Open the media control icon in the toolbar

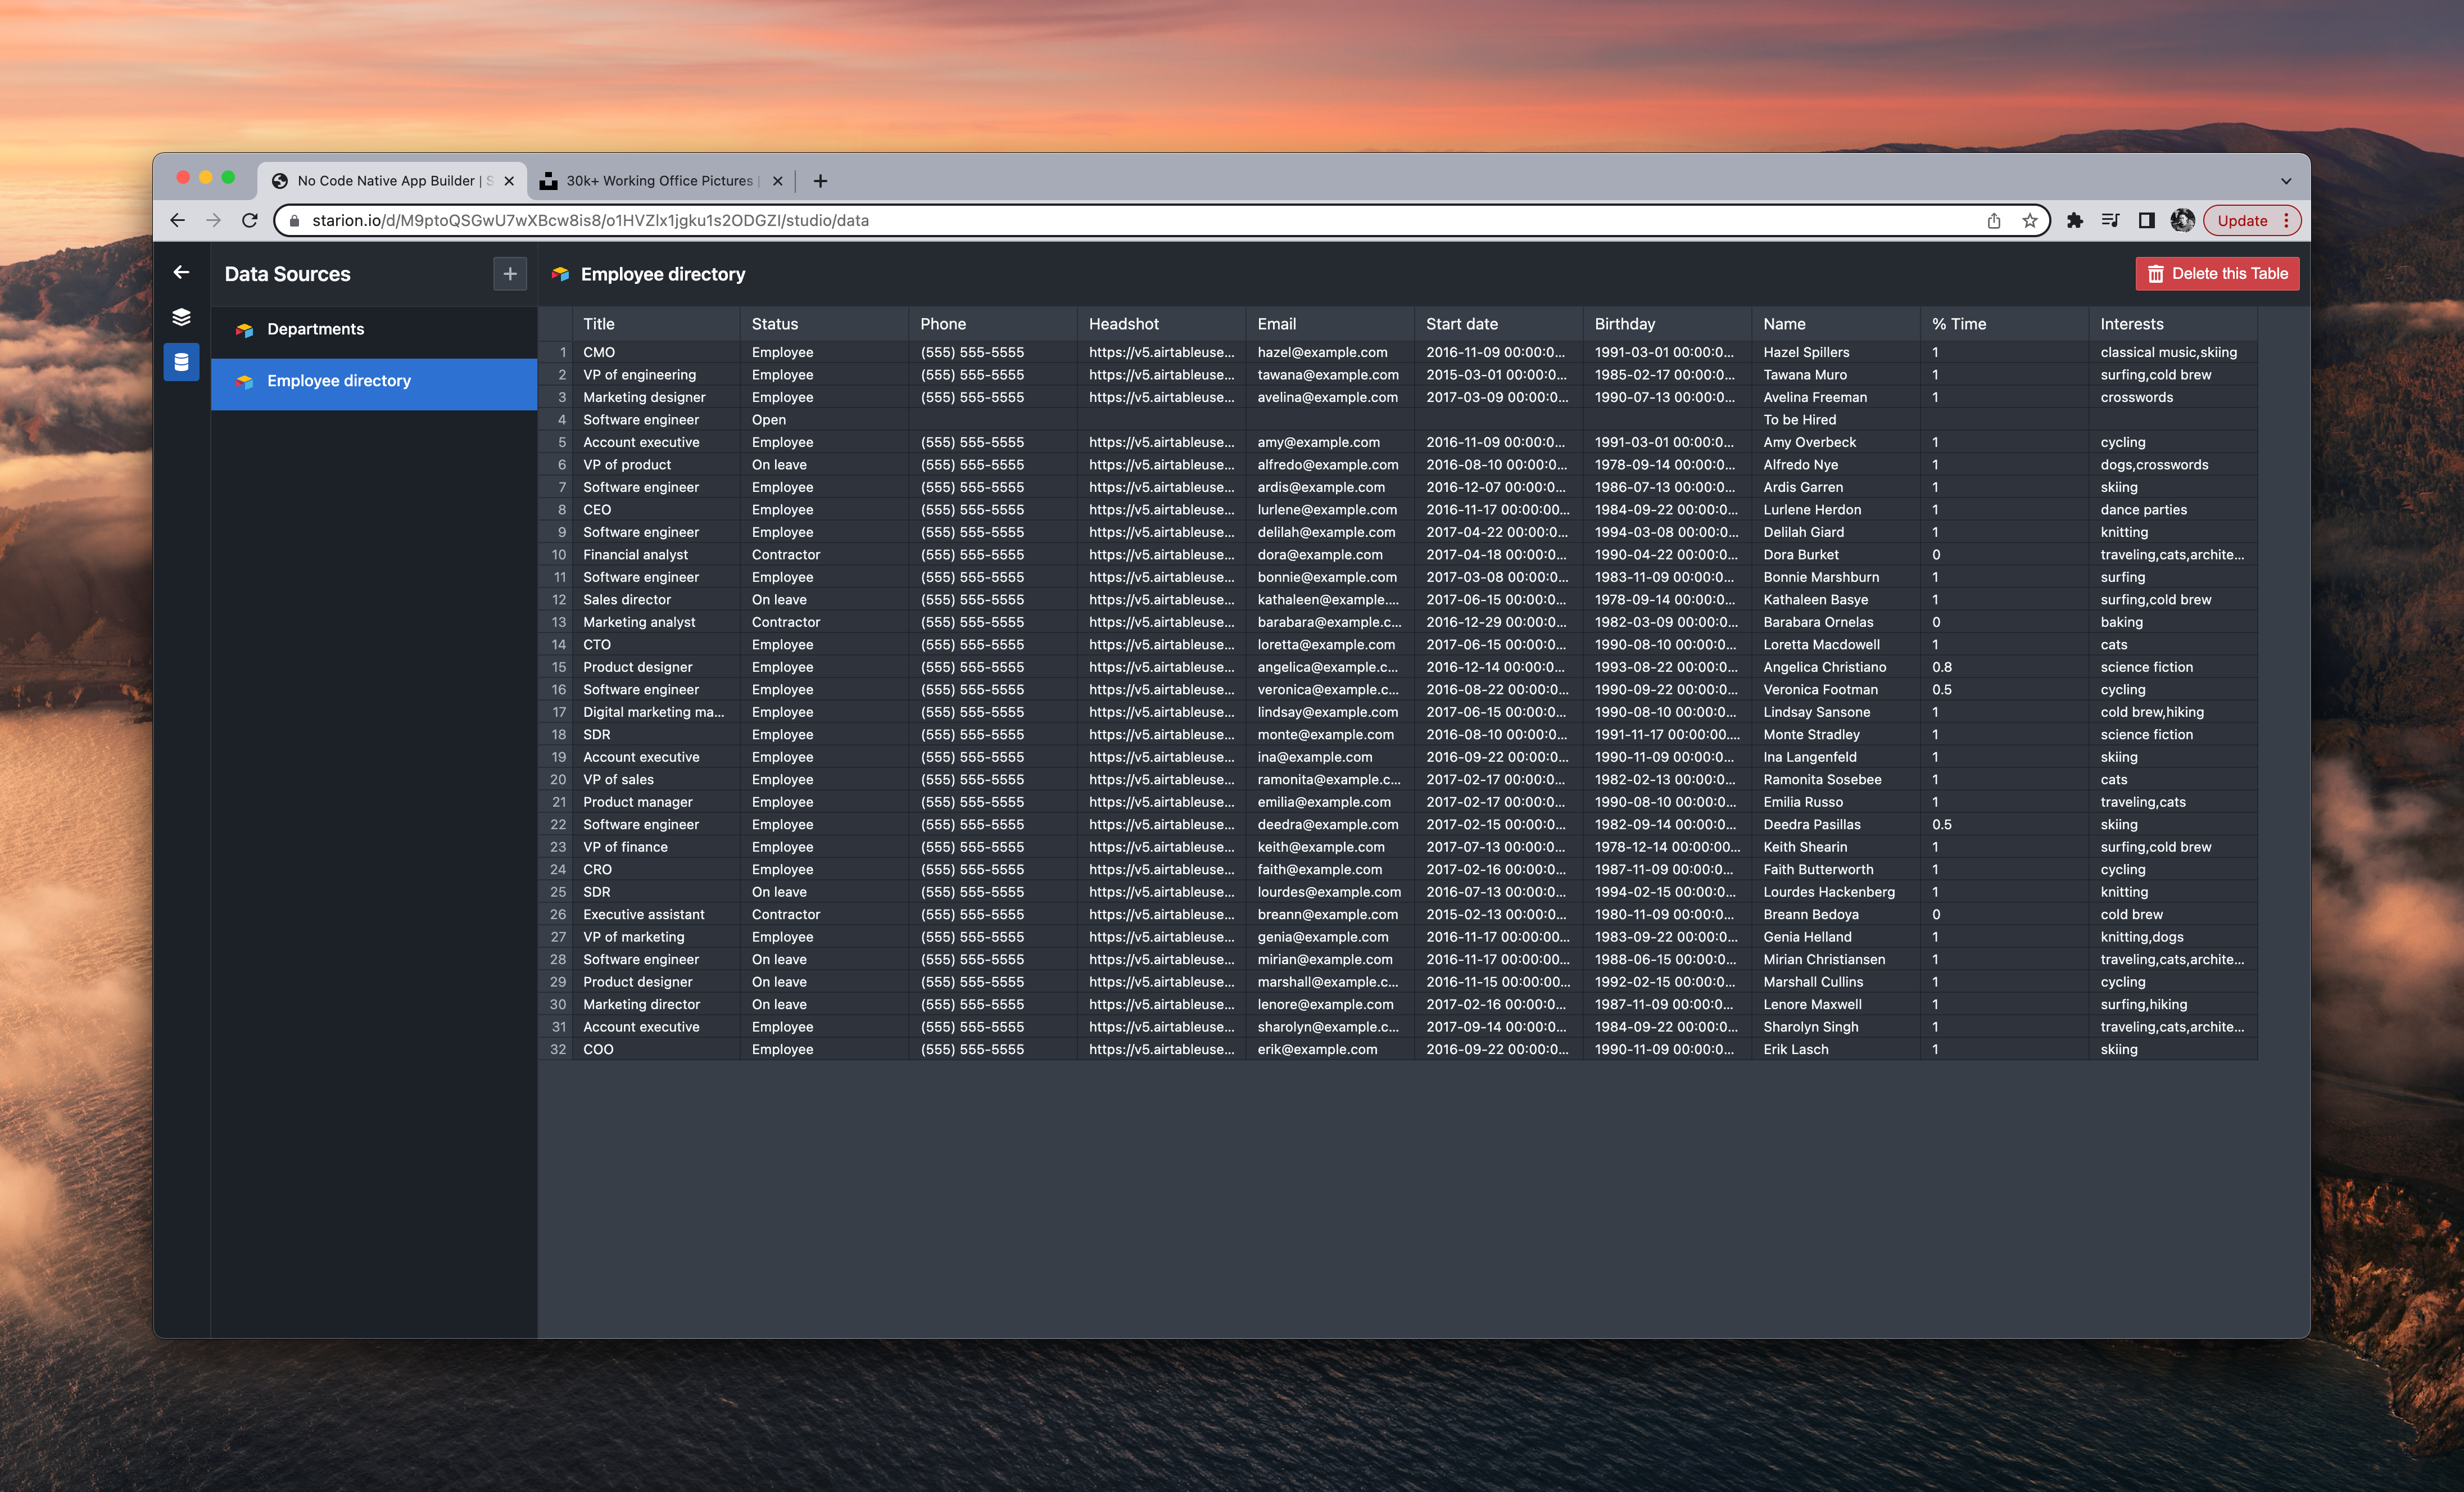pos(2111,221)
